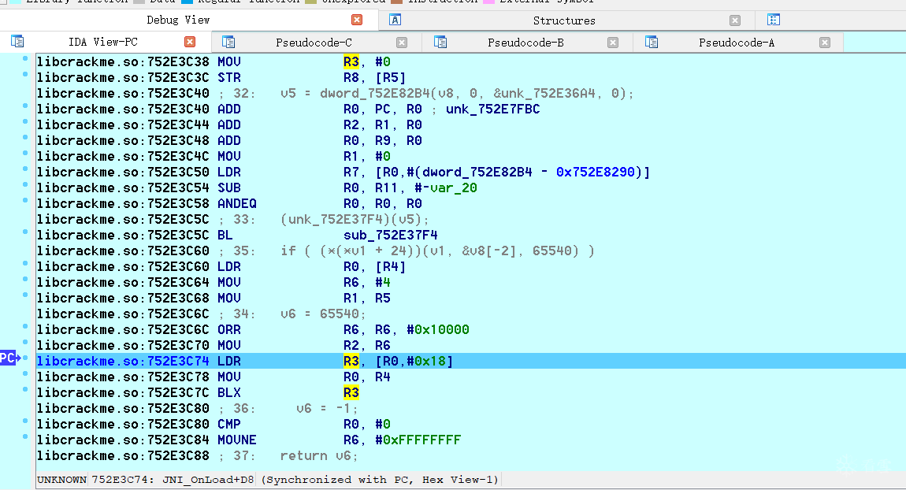Open the Pseudocode-B tab
Image resolution: width=906 pixels, height=490 pixels.
point(525,43)
